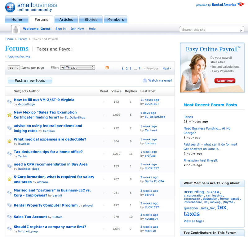Viewport: 248px width, 237px height.
Task: Click starred icon beside New Mexico thread
Action: pyautogui.click(x=10, y=115)
